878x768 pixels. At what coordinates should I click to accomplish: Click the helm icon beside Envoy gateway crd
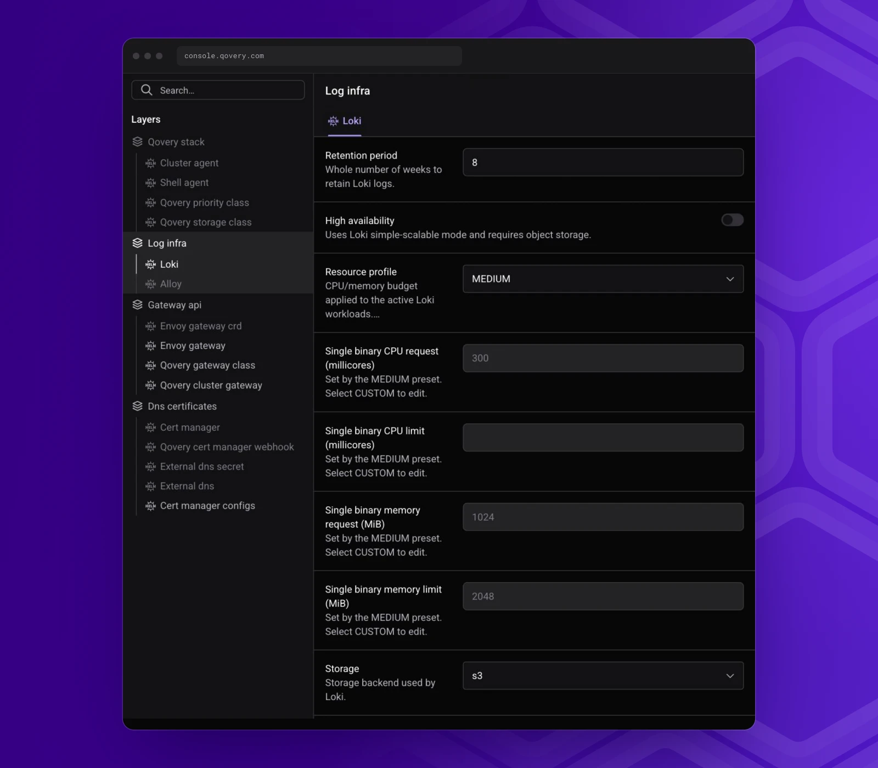click(x=150, y=326)
